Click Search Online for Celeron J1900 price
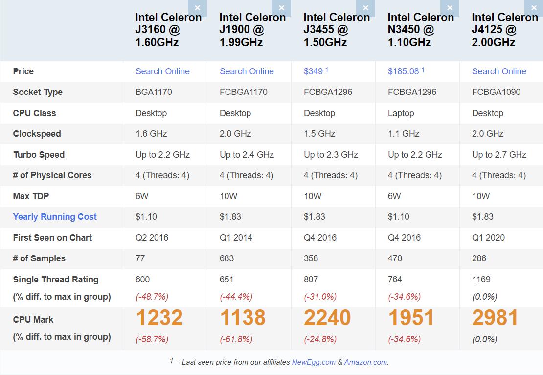Viewport: 543px width, 375px height. click(x=247, y=71)
